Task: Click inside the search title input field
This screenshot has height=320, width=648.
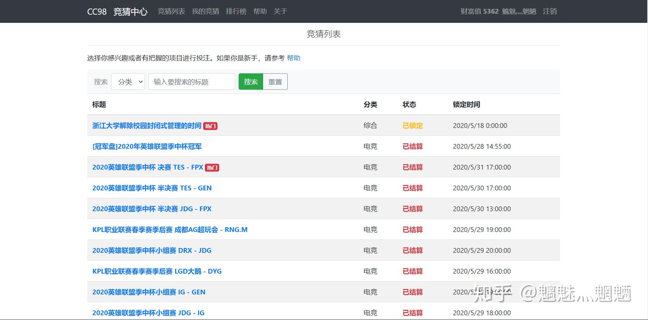Action: (191, 82)
